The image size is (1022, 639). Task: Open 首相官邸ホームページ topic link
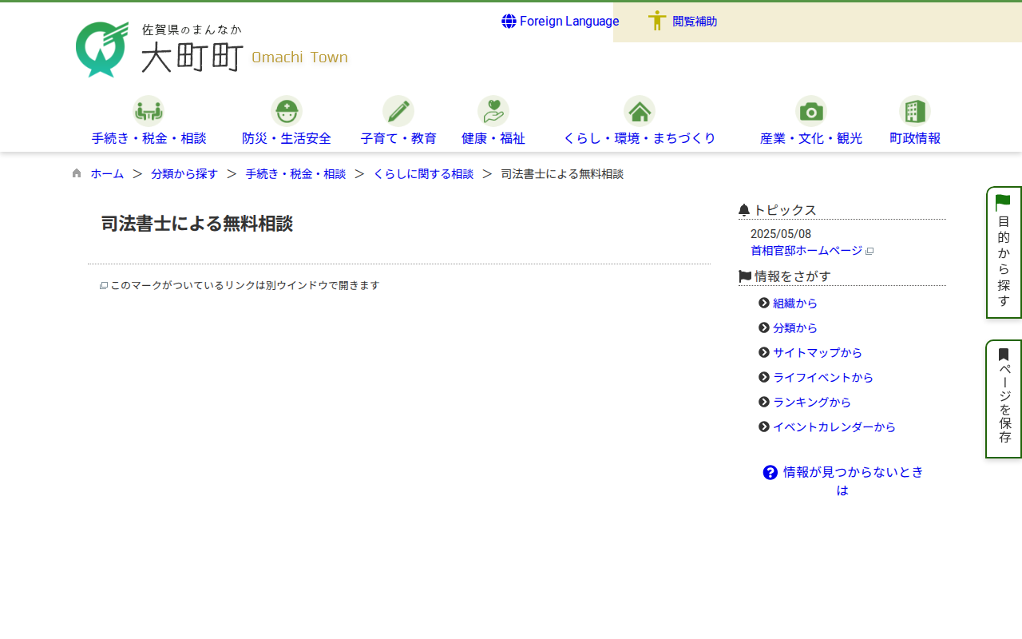pyautogui.click(x=806, y=250)
